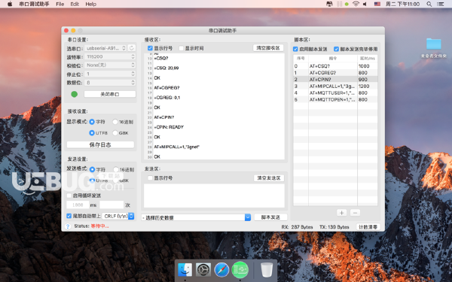The height and width of the screenshot is (282, 452).
Task: Open the parity None dropdown
Action: pyautogui.click(x=110, y=65)
